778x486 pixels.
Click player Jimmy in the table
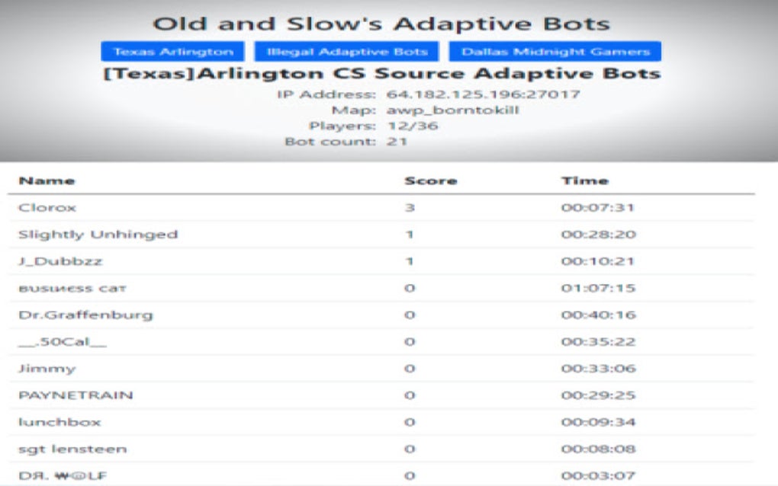click(47, 369)
